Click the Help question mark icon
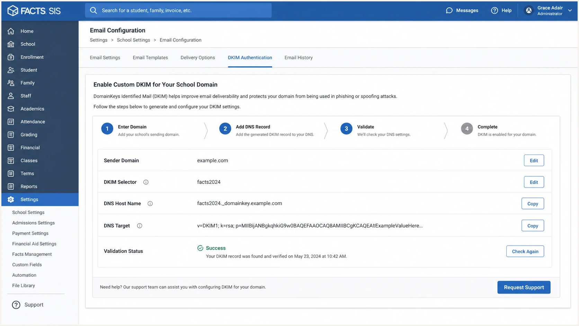 495,10
